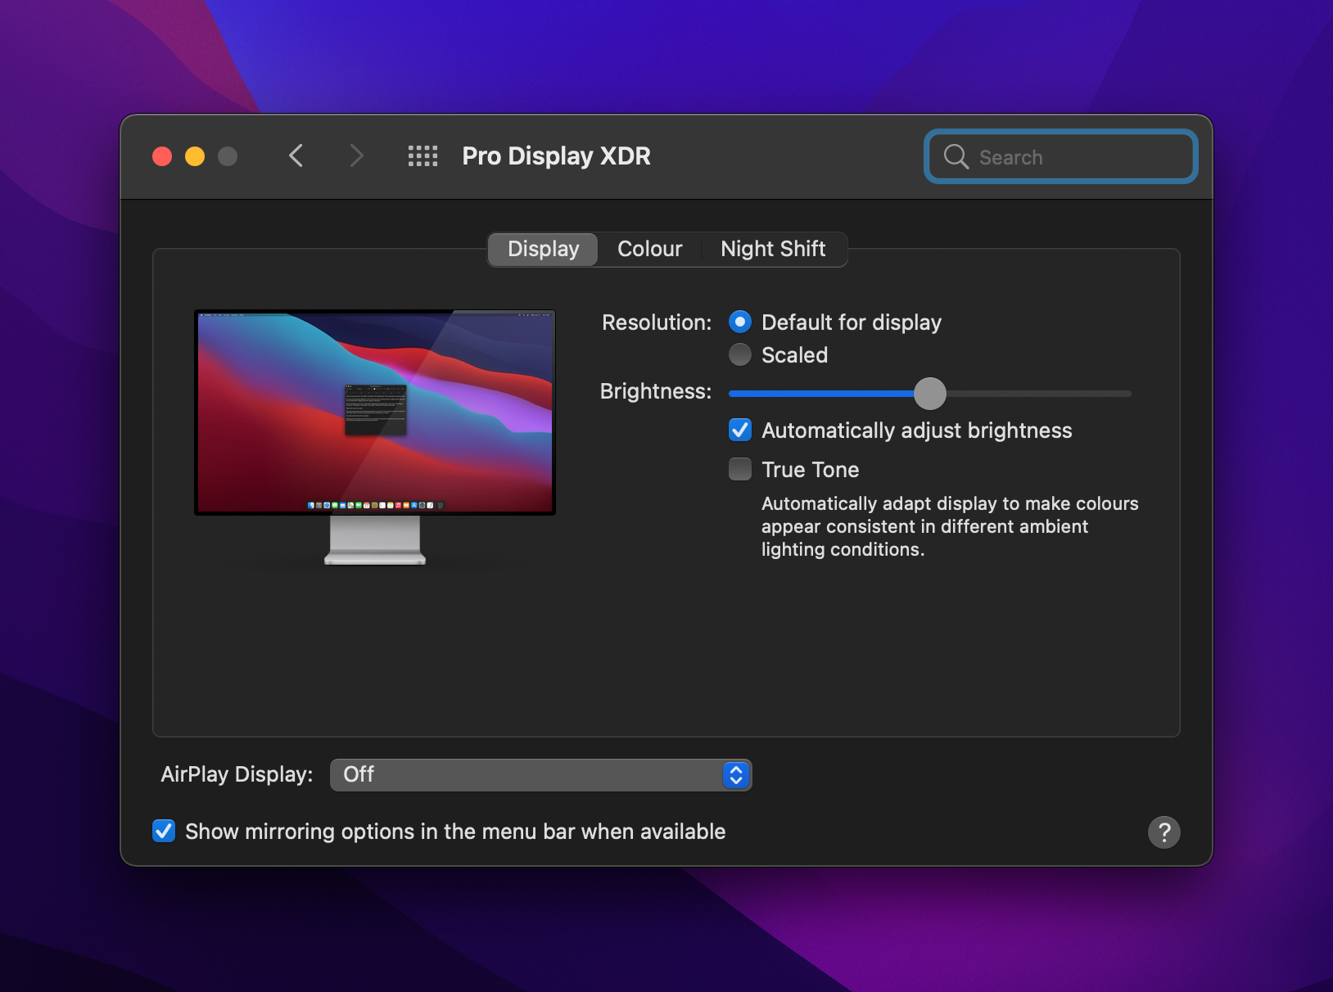Viewport: 1333px width, 992px height.
Task: Click the True Tone description text
Action: (x=950, y=526)
